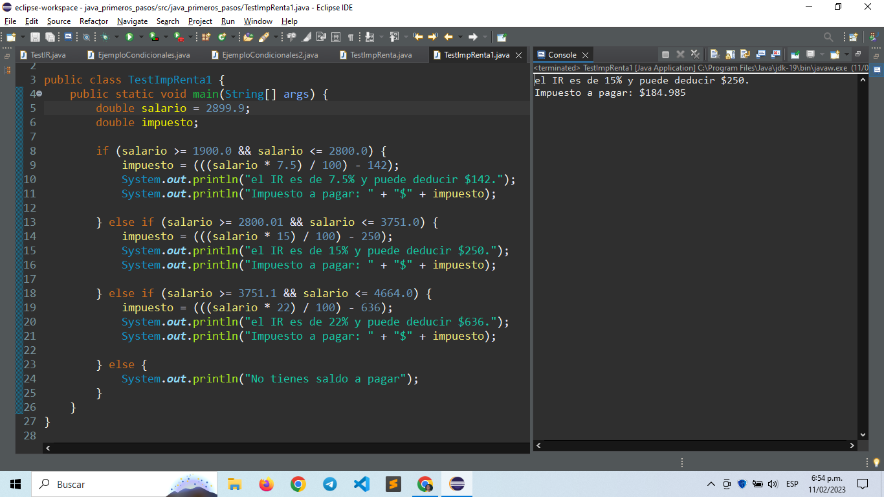Toggle Block Selection mode
The image size is (884, 497).
click(336, 37)
